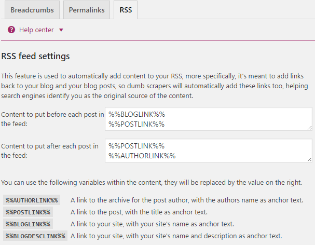315x245 pixels.
Task: Select the RSS tab
Action: [126, 10]
